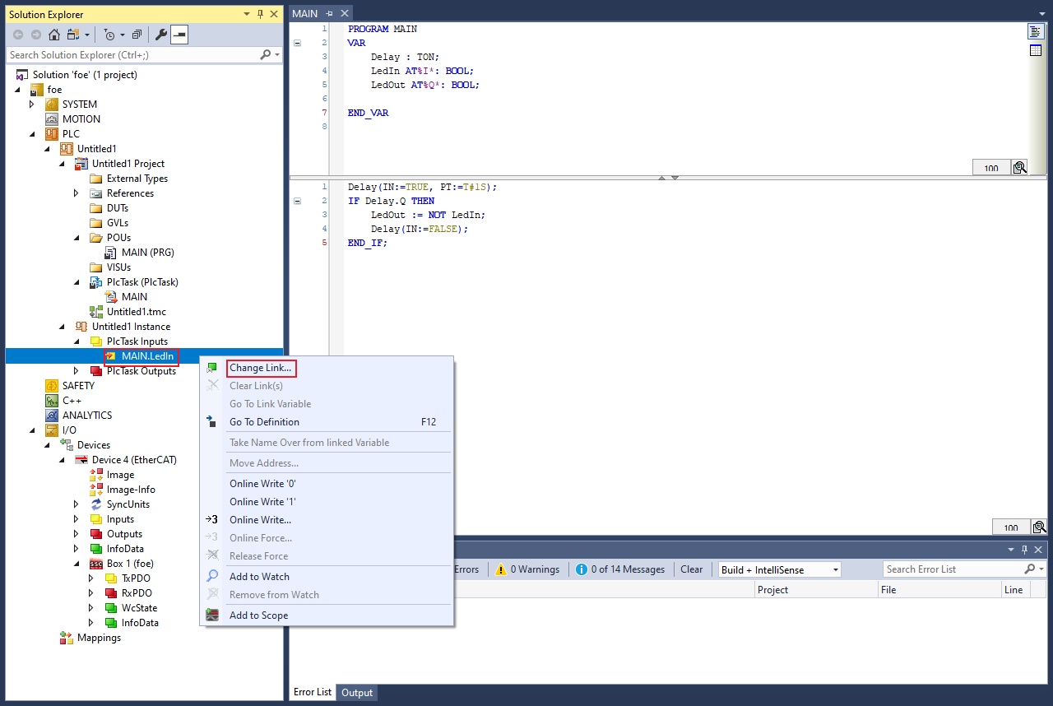Screen dimensions: 1053x706
Task: Switch to the Output tab
Action: (357, 693)
